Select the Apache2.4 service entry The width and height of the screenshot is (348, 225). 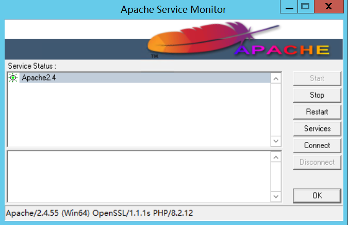pos(35,78)
